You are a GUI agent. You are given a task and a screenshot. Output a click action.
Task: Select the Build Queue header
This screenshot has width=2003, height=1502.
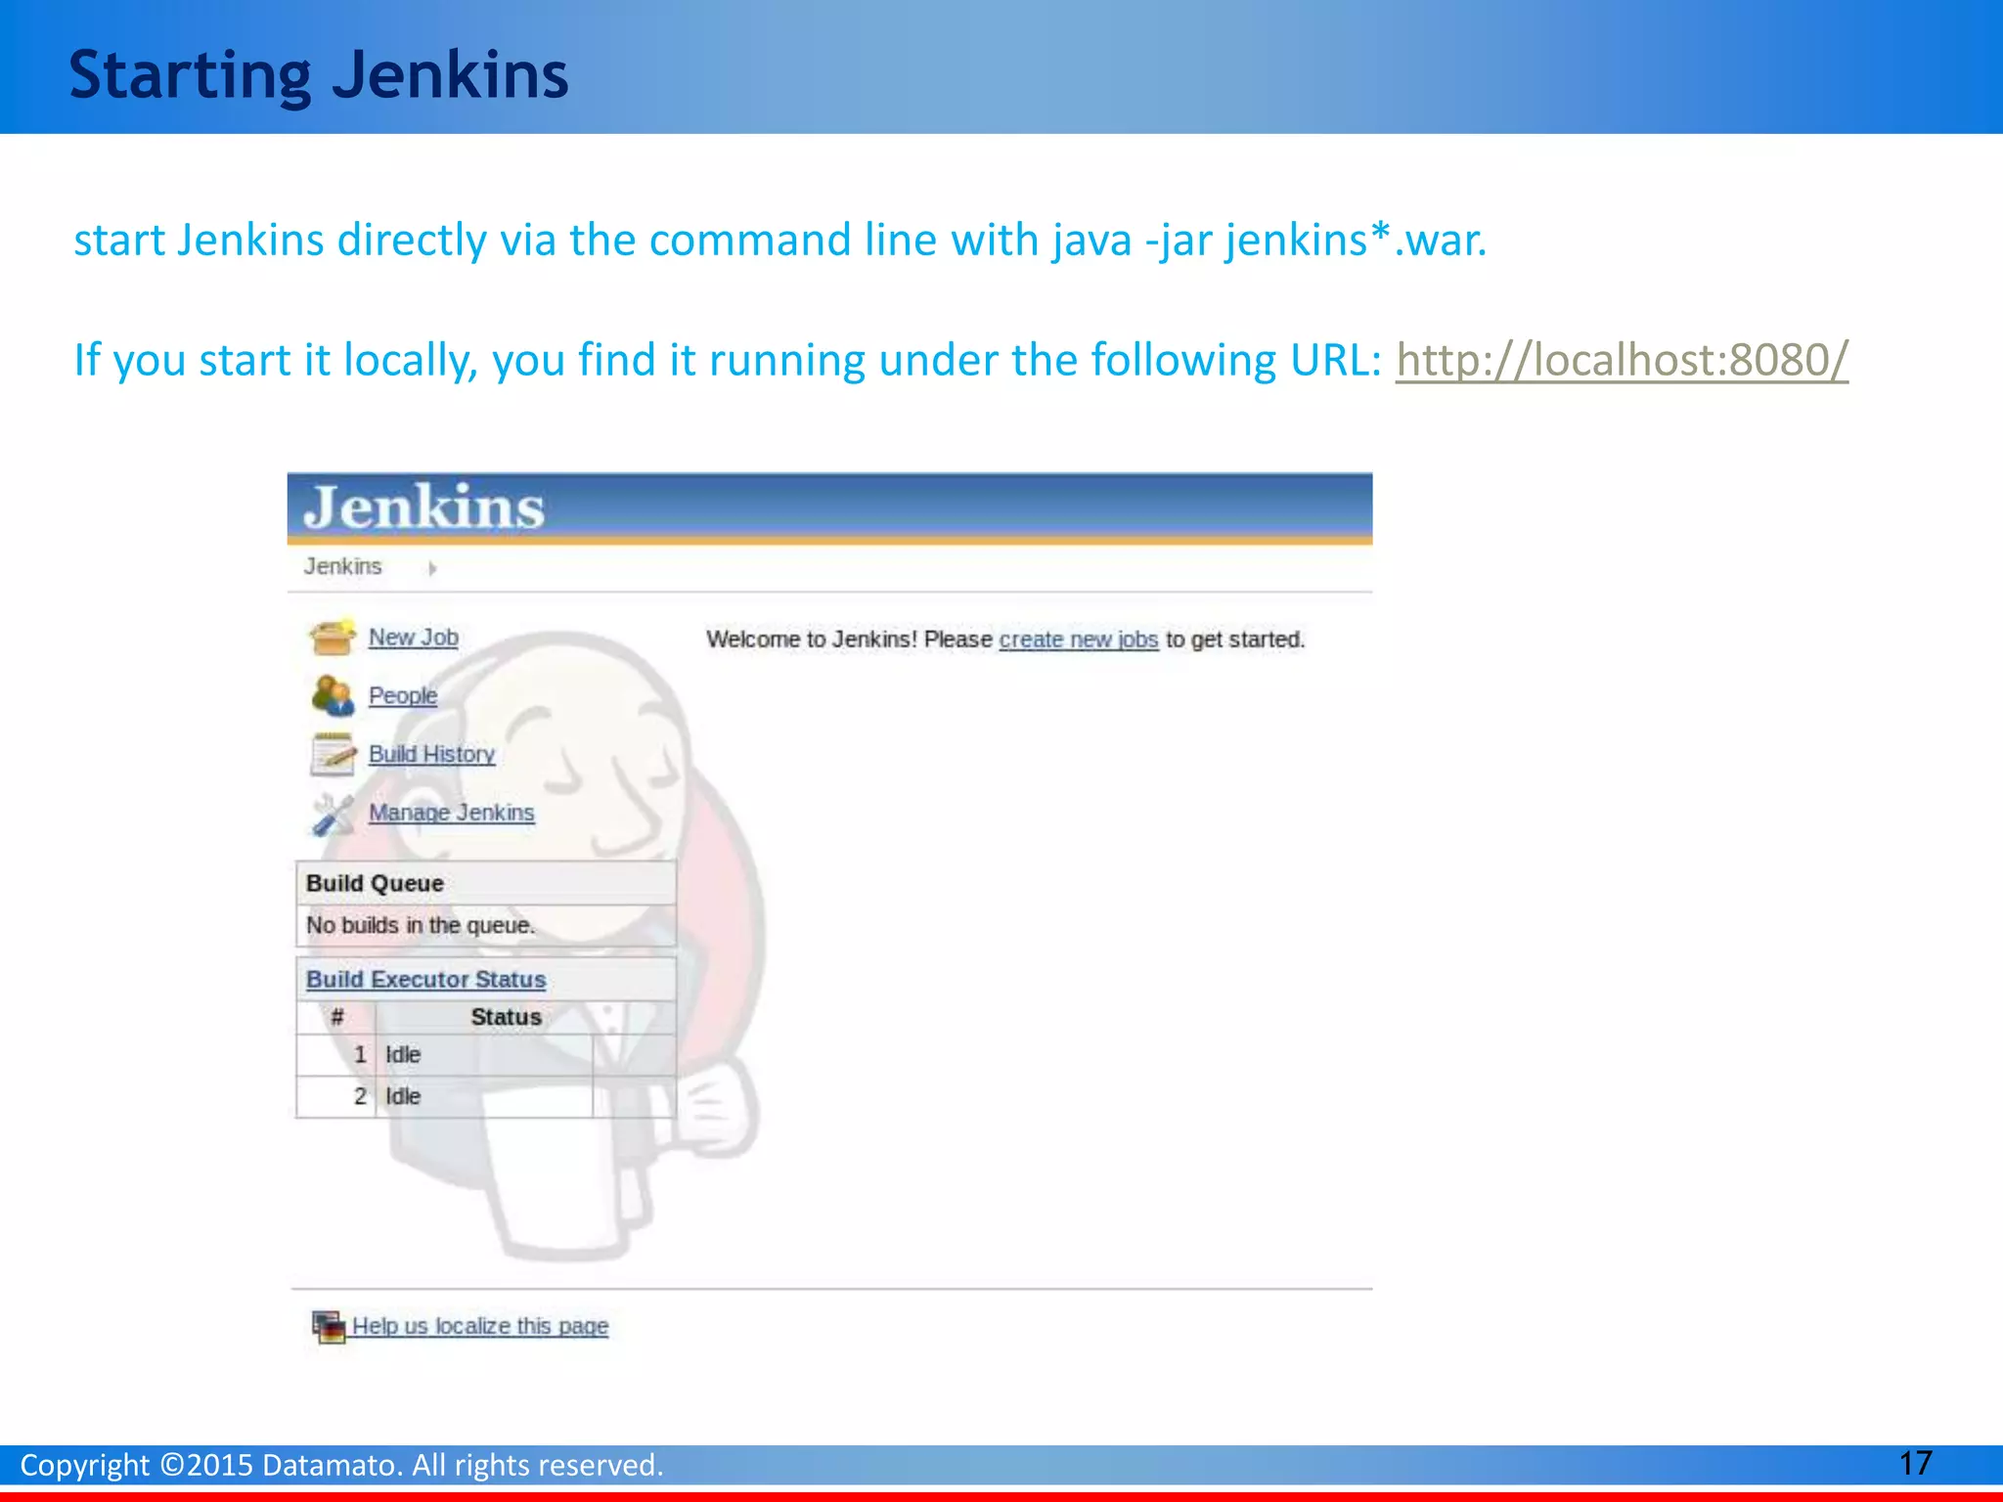click(x=486, y=883)
